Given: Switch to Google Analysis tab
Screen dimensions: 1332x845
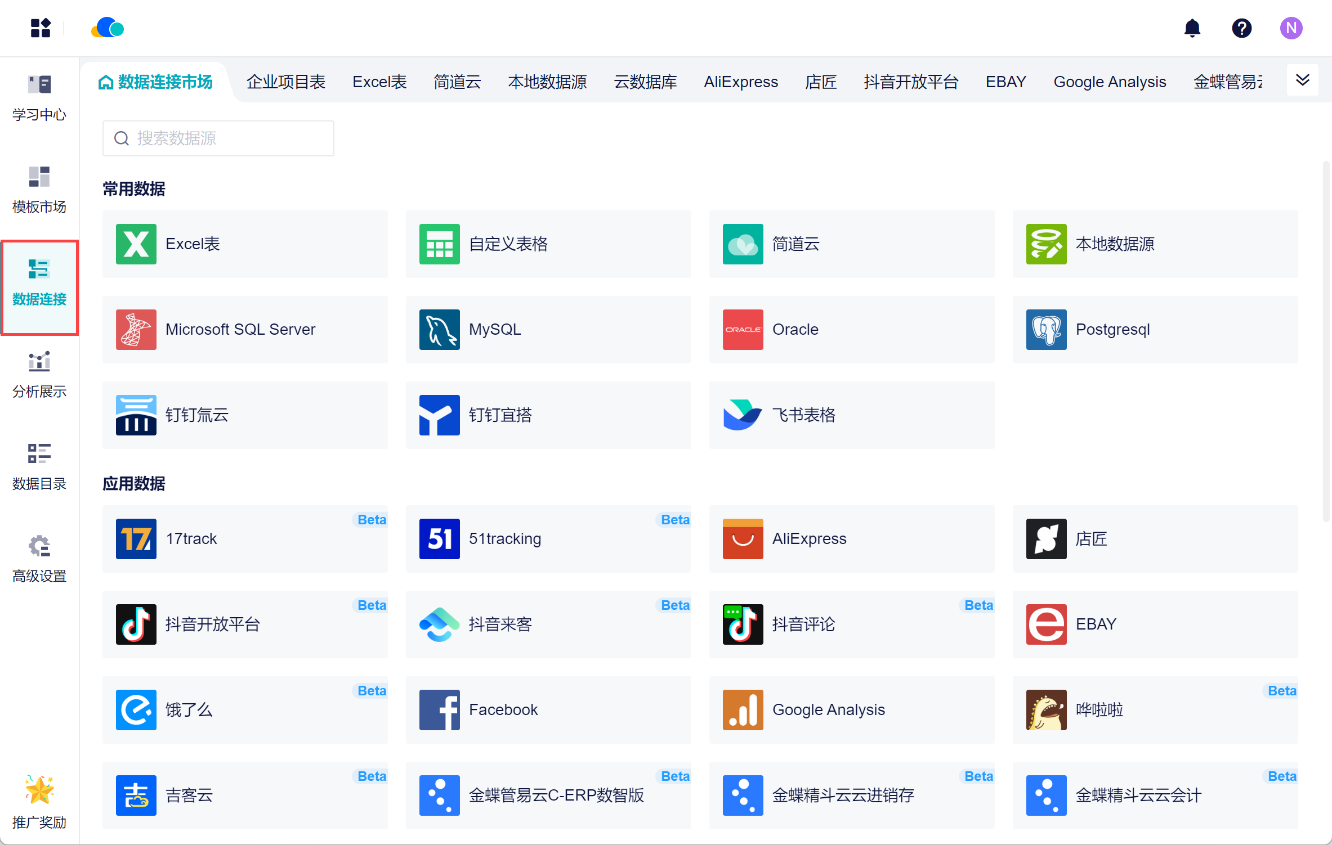Looking at the screenshot, I should (1110, 82).
